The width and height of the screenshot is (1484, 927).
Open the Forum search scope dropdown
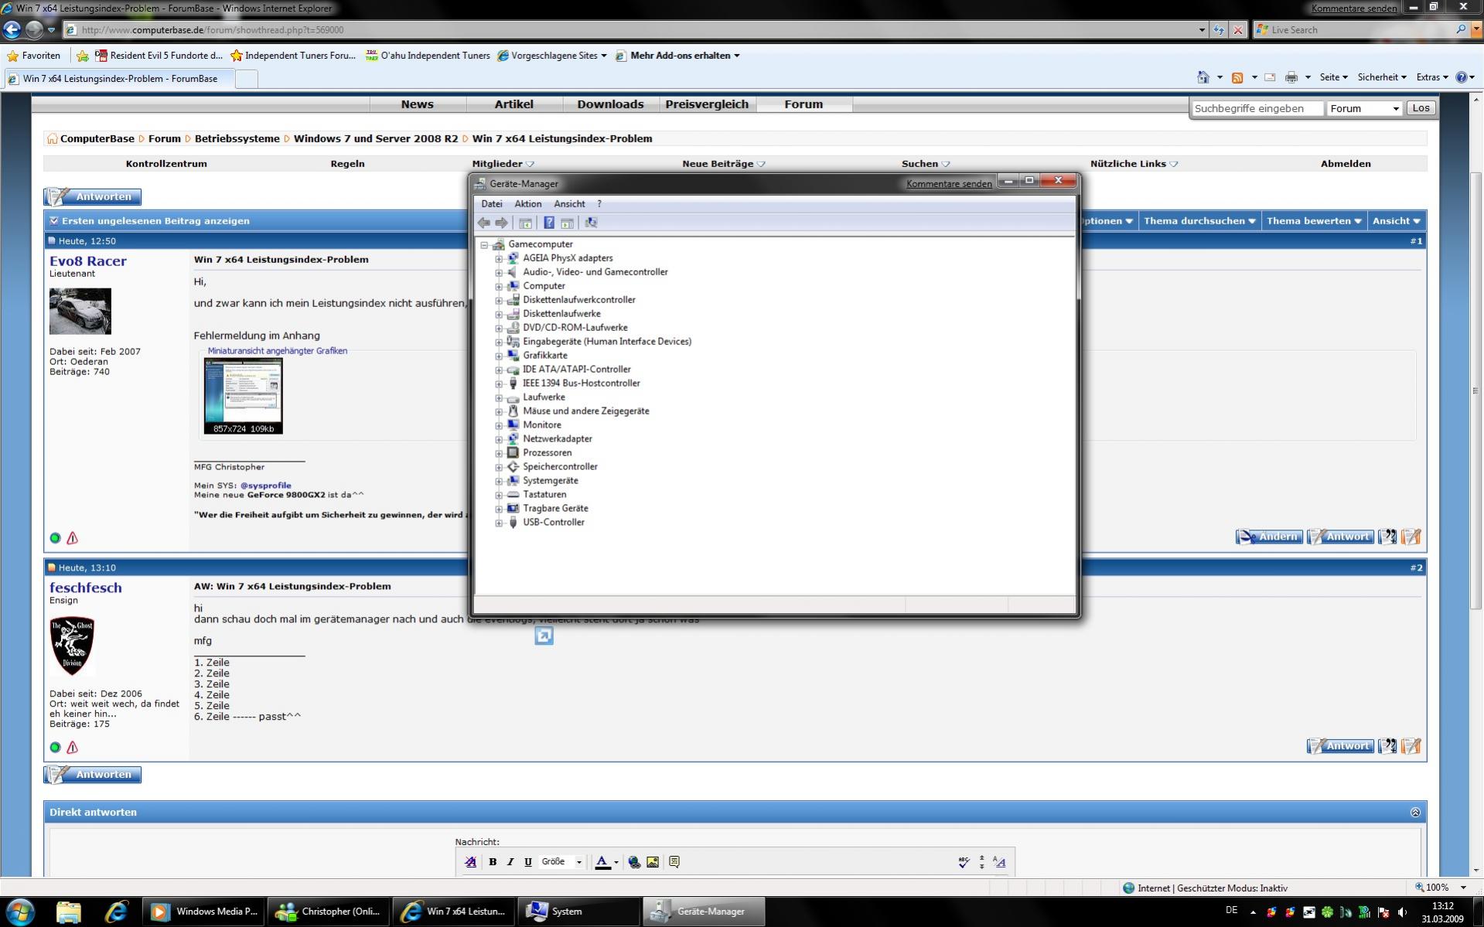tap(1364, 109)
